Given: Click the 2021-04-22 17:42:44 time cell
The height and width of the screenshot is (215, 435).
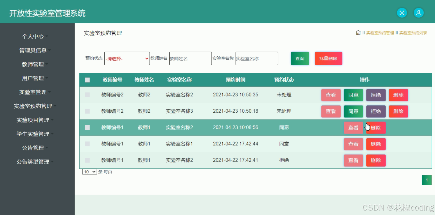Looking at the screenshot, I should click(x=236, y=144).
